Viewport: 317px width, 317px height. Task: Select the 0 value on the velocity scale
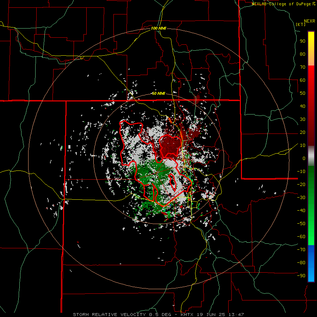point(304,158)
